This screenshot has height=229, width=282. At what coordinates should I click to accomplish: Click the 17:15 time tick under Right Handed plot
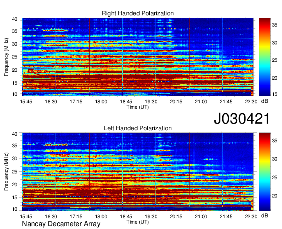[x=76, y=102]
